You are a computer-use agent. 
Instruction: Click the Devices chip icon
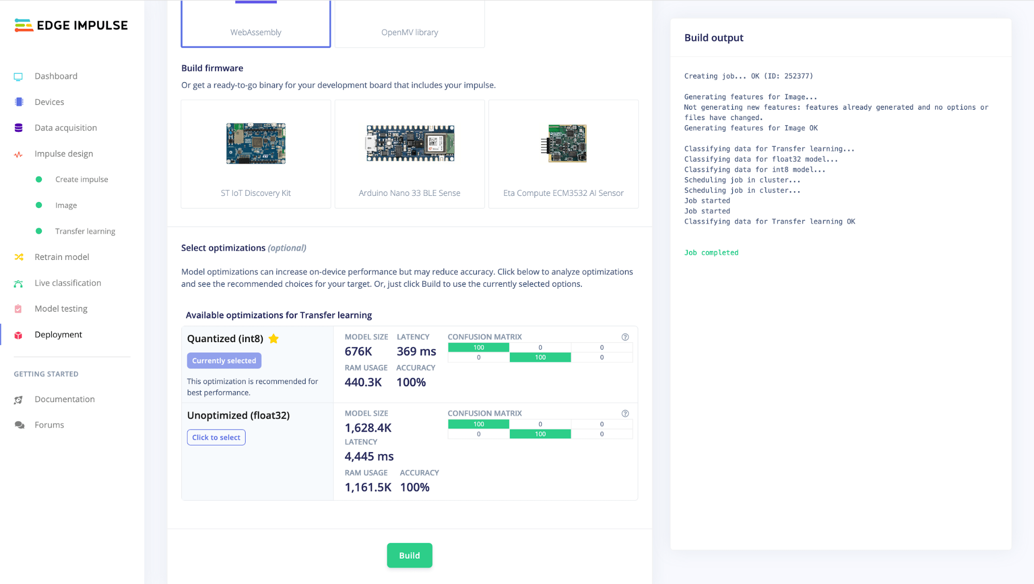[x=19, y=102]
